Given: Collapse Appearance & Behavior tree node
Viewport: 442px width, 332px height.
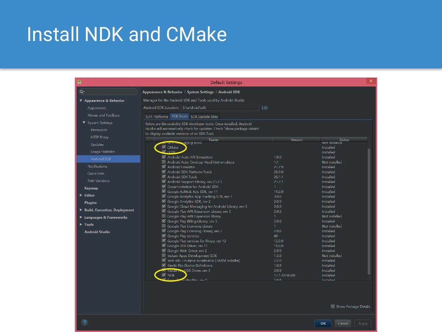Looking at the screenshot, I should [81, 100].
